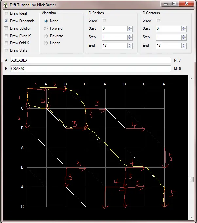Image resolution: width=197 pixels, height=223 pixels.
Task: Increase the D Snakes Start value
Action: tap(130, 28)
